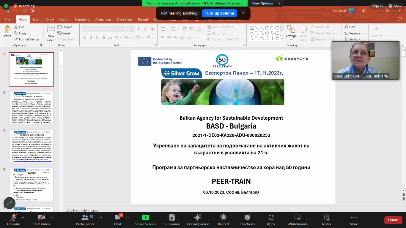
Task: Click Sign in link
Action: 377,6
